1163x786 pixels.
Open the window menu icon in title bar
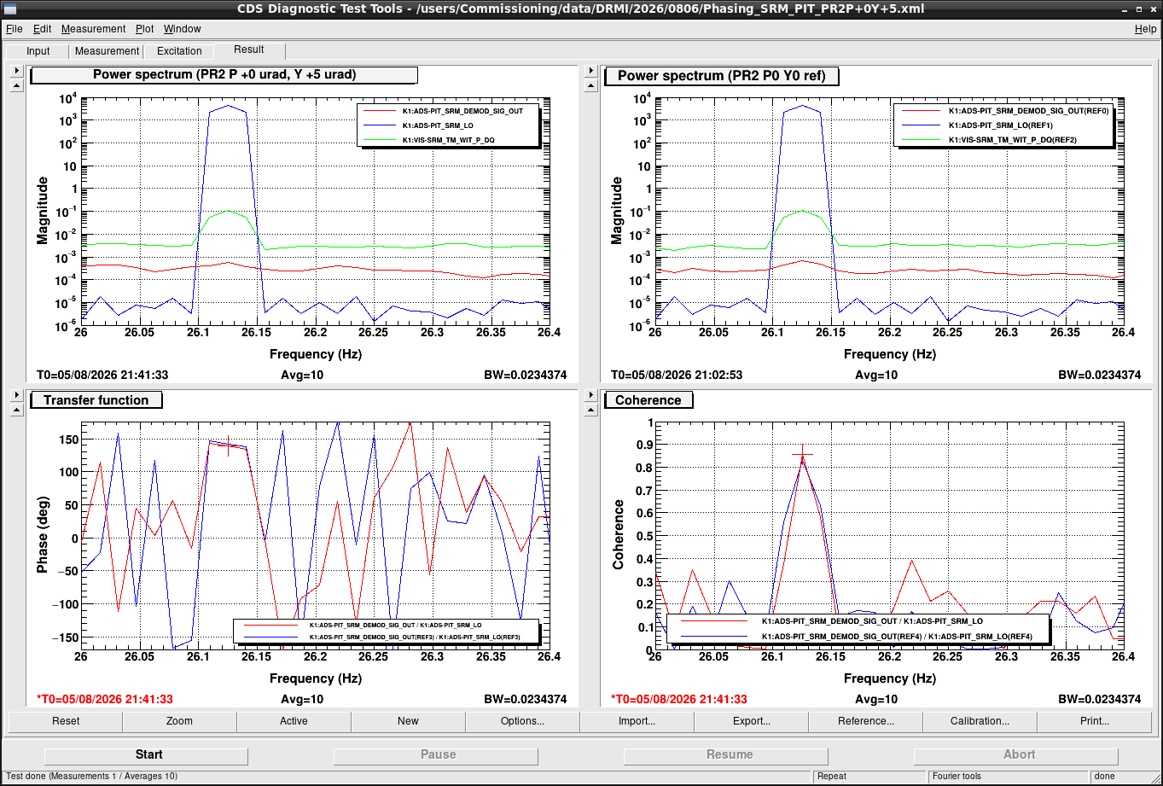pos(10,9)
